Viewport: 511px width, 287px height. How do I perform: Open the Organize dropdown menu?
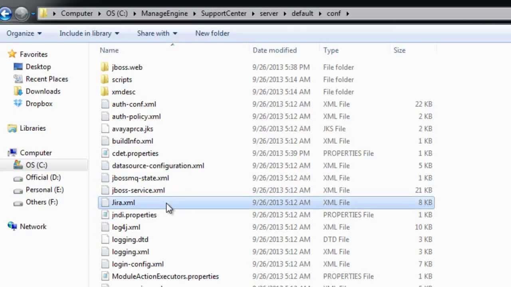24,33
